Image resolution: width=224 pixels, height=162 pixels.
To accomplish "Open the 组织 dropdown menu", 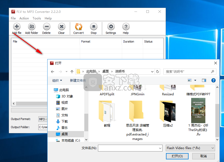I will (57, 80).
